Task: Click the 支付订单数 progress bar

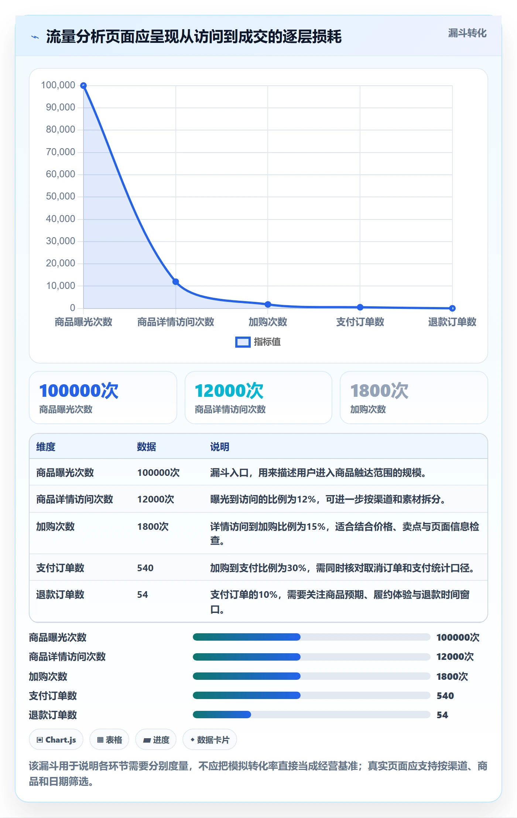Action: [311, 695]
